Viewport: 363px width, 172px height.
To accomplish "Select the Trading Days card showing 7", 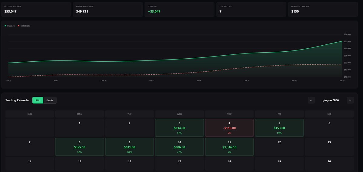I will point(251,9).
